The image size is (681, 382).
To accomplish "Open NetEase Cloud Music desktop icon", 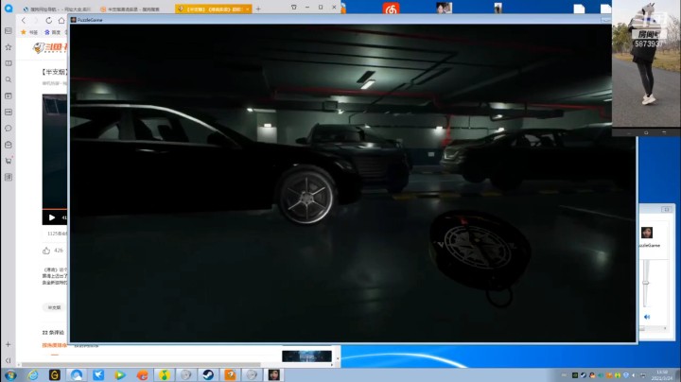I will click(391, 9).
